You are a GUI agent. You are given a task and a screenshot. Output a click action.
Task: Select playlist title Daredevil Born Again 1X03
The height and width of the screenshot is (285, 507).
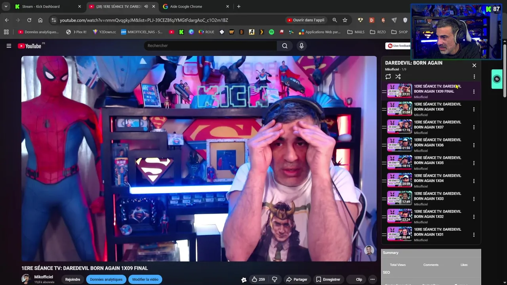(437, 196)
